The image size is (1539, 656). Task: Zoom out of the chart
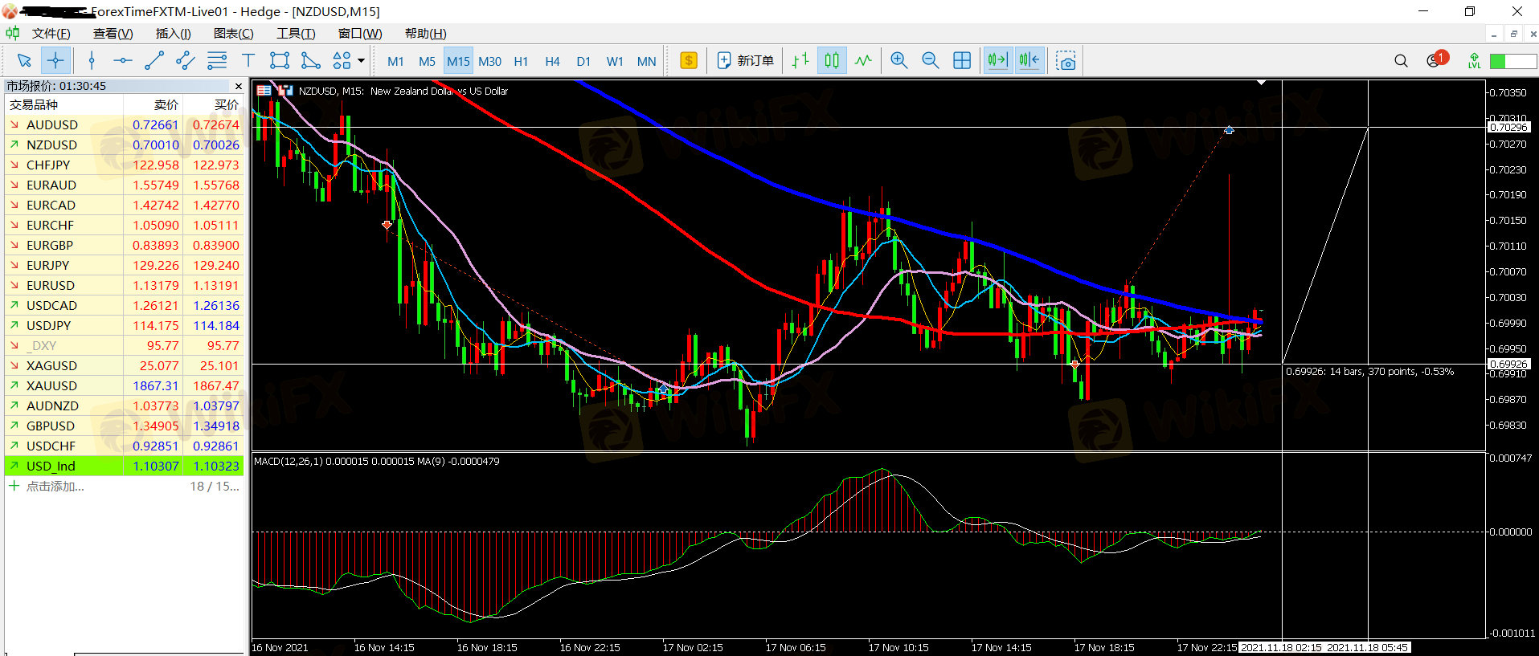(931, 61)
